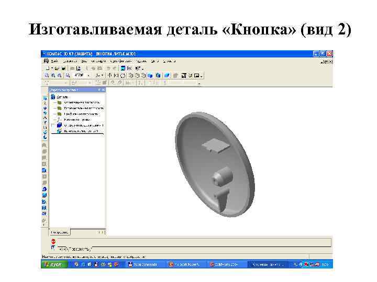This screenshot has width=377, height=282.
Task: Click the Open file icon
Action: (x=57, y=68)
